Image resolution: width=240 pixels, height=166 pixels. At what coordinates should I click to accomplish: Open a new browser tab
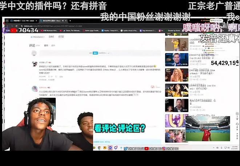coord(70,21)
